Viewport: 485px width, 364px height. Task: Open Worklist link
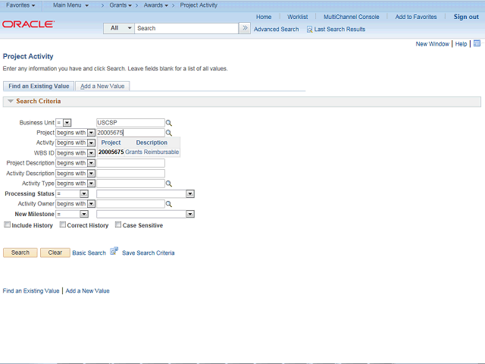coord(298,17)
